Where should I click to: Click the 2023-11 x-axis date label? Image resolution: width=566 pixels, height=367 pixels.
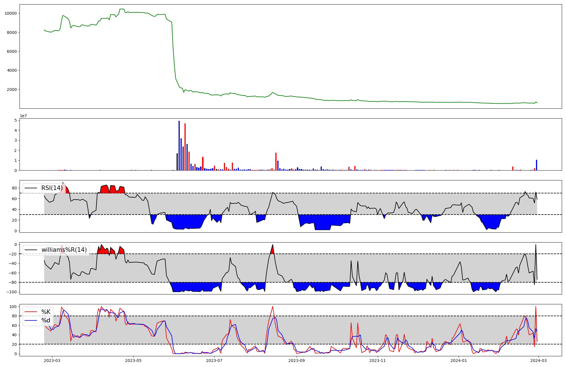pos(378,361)
